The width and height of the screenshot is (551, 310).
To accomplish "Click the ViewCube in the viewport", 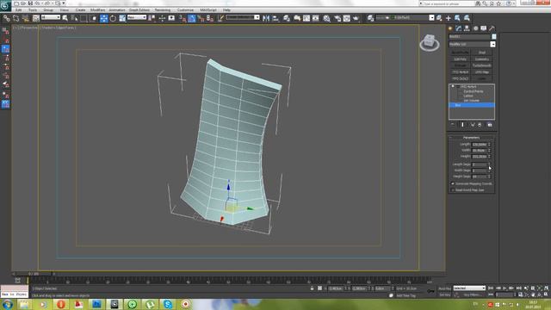I will (429, 42).
